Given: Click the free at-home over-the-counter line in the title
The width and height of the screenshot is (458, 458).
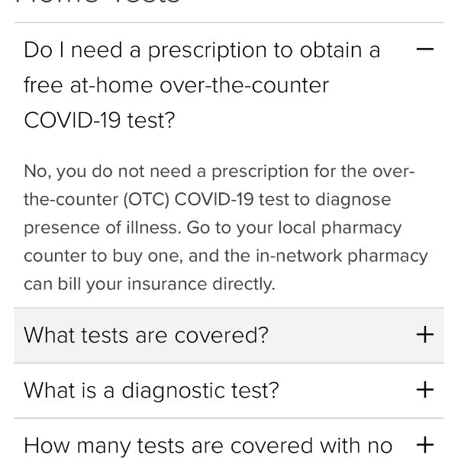Looking at the screenshot, I should pos(176,85).
